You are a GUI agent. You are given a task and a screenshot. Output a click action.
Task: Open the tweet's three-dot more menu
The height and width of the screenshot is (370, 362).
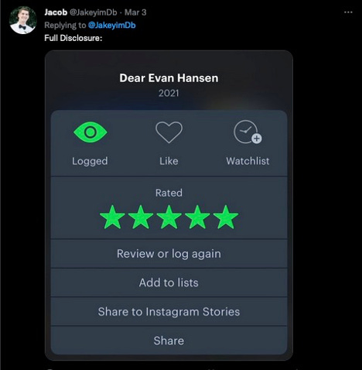pos(348,12)
